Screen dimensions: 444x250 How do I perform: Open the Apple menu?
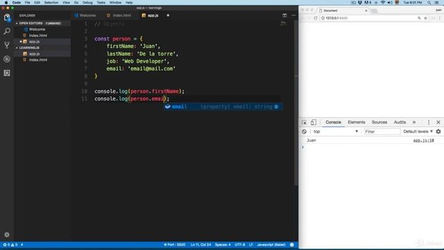(6, 3)
